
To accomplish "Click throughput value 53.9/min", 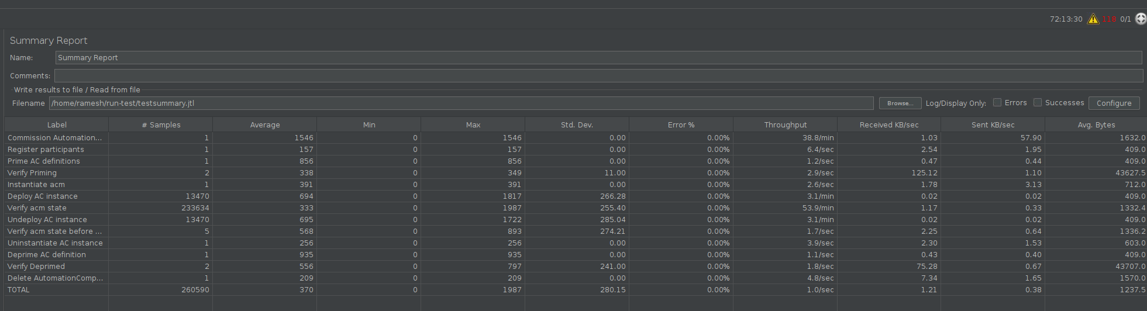I will 818,208.
